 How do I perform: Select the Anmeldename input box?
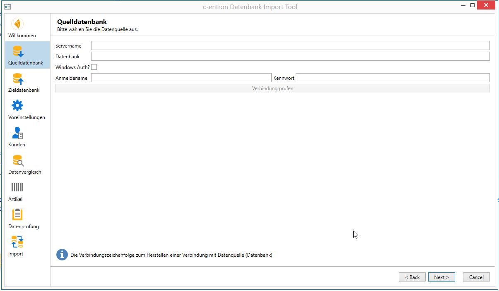181,78
